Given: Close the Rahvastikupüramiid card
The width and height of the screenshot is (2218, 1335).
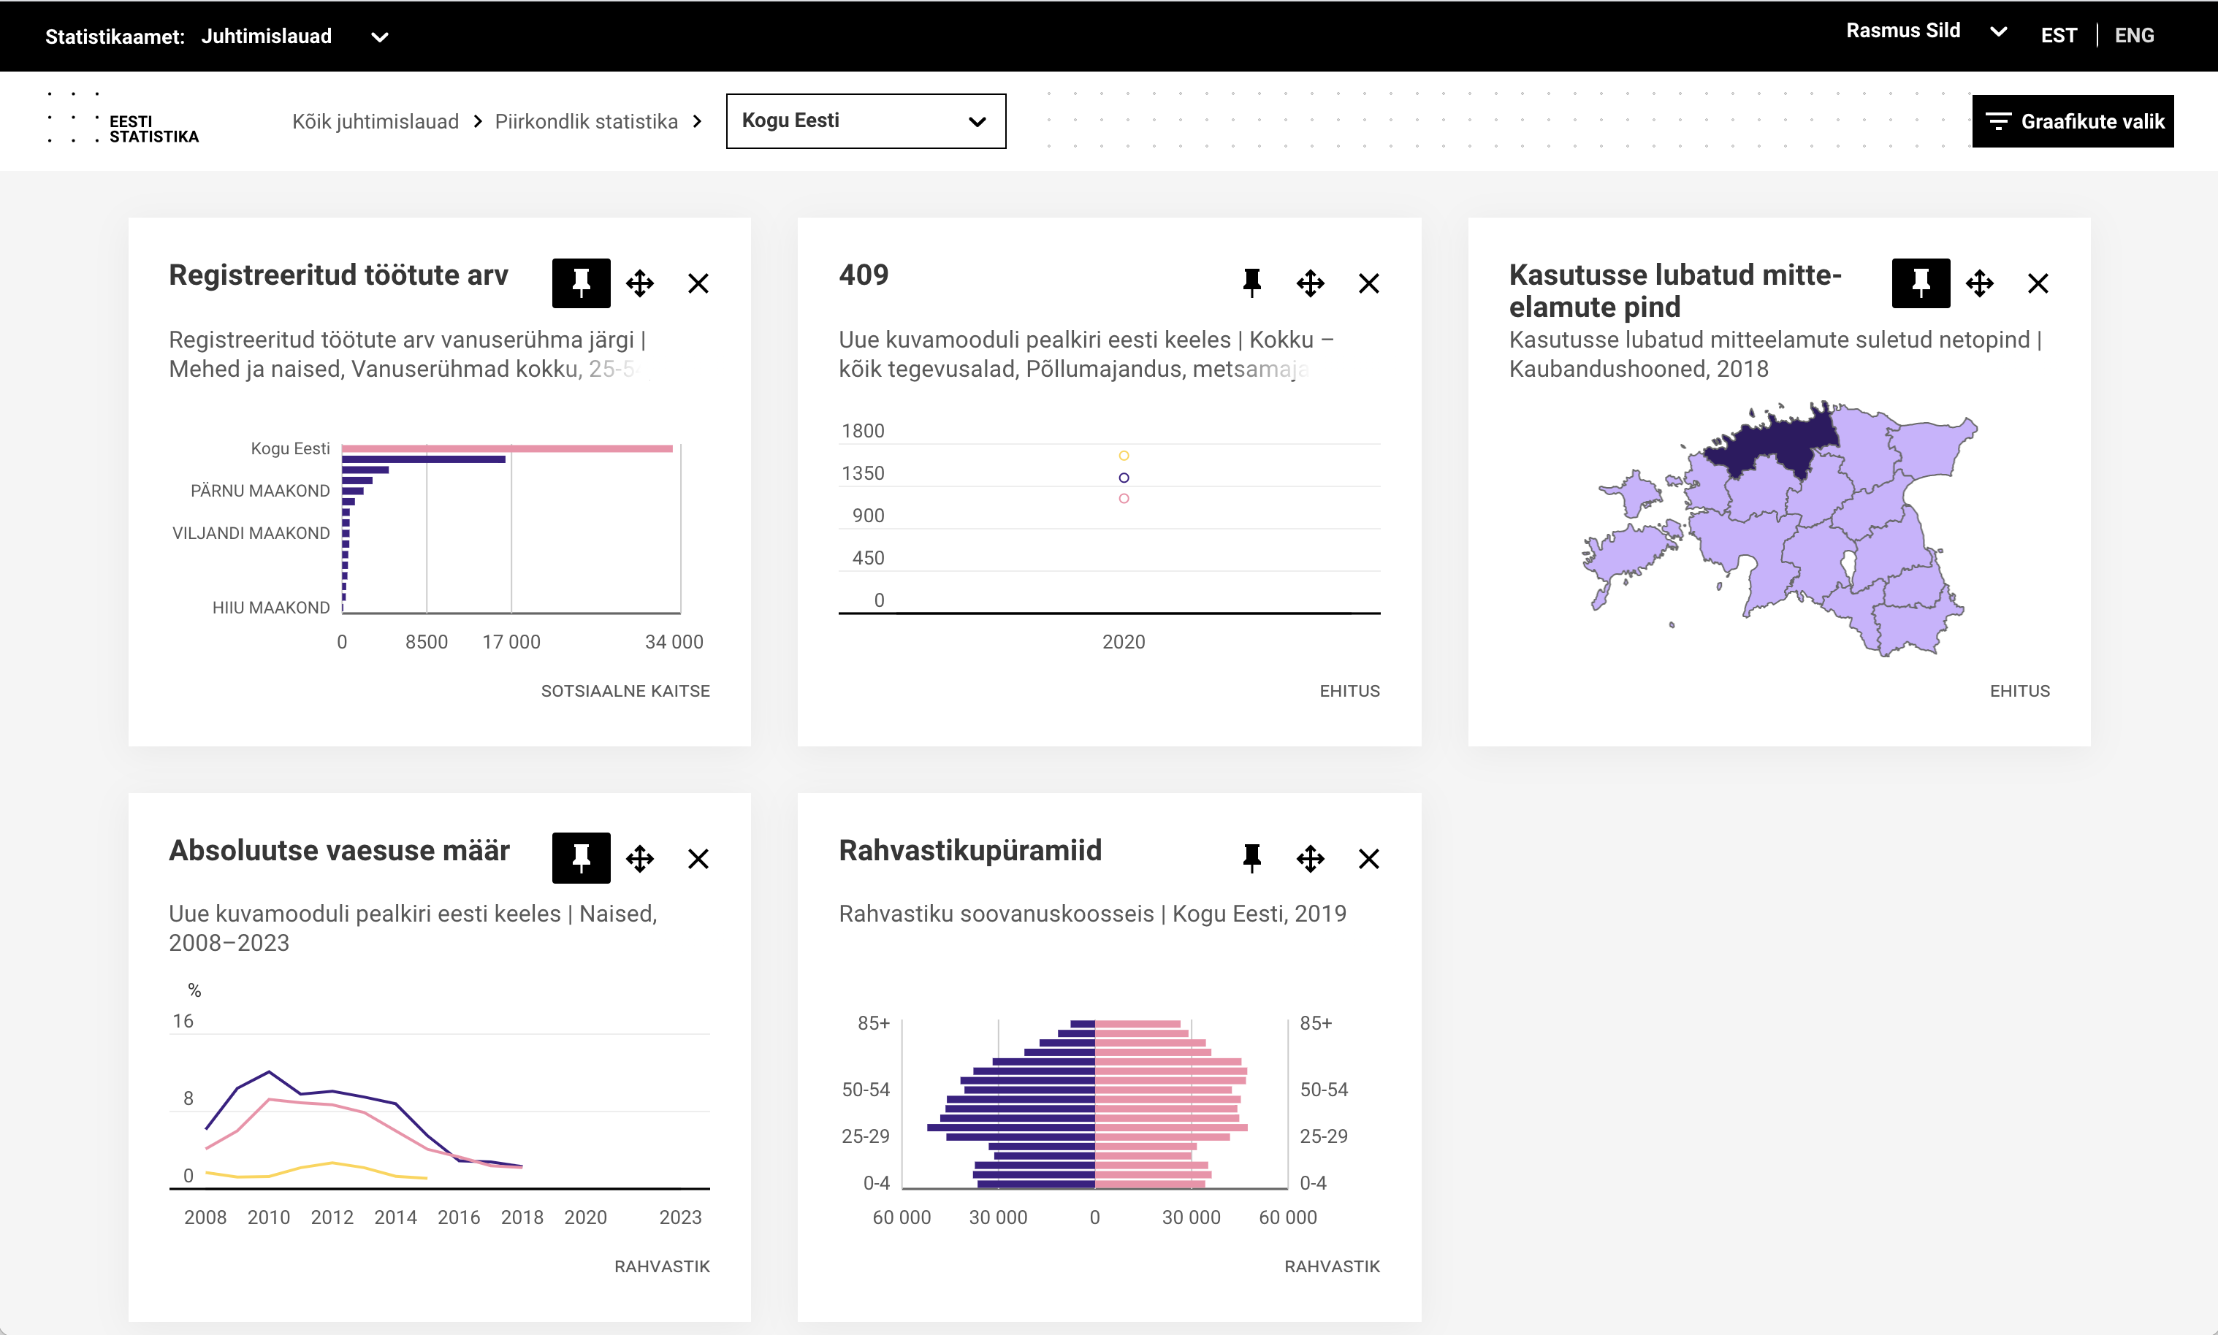Looking at the screenshot, I should coord(1368,858).
